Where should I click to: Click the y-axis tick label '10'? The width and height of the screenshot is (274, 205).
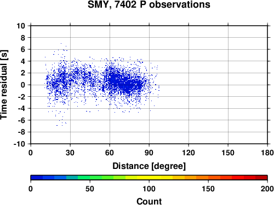tap(21, 26)
